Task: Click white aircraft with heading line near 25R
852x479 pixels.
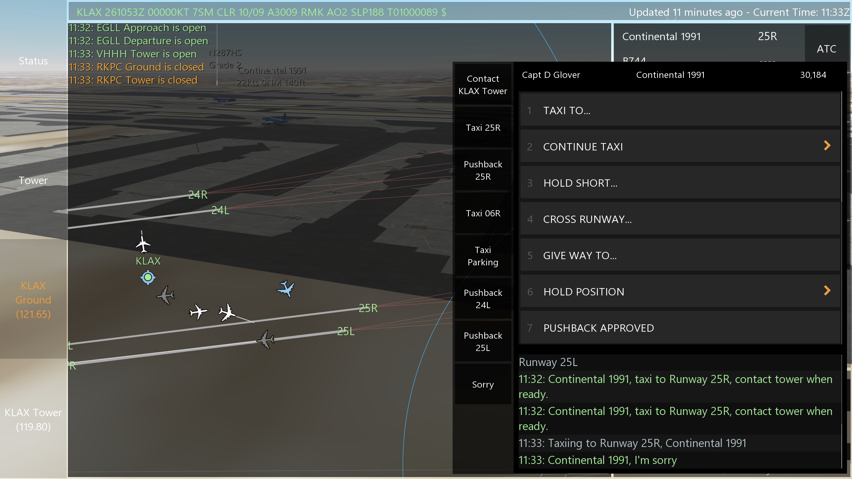Action: tap(227, 312)
